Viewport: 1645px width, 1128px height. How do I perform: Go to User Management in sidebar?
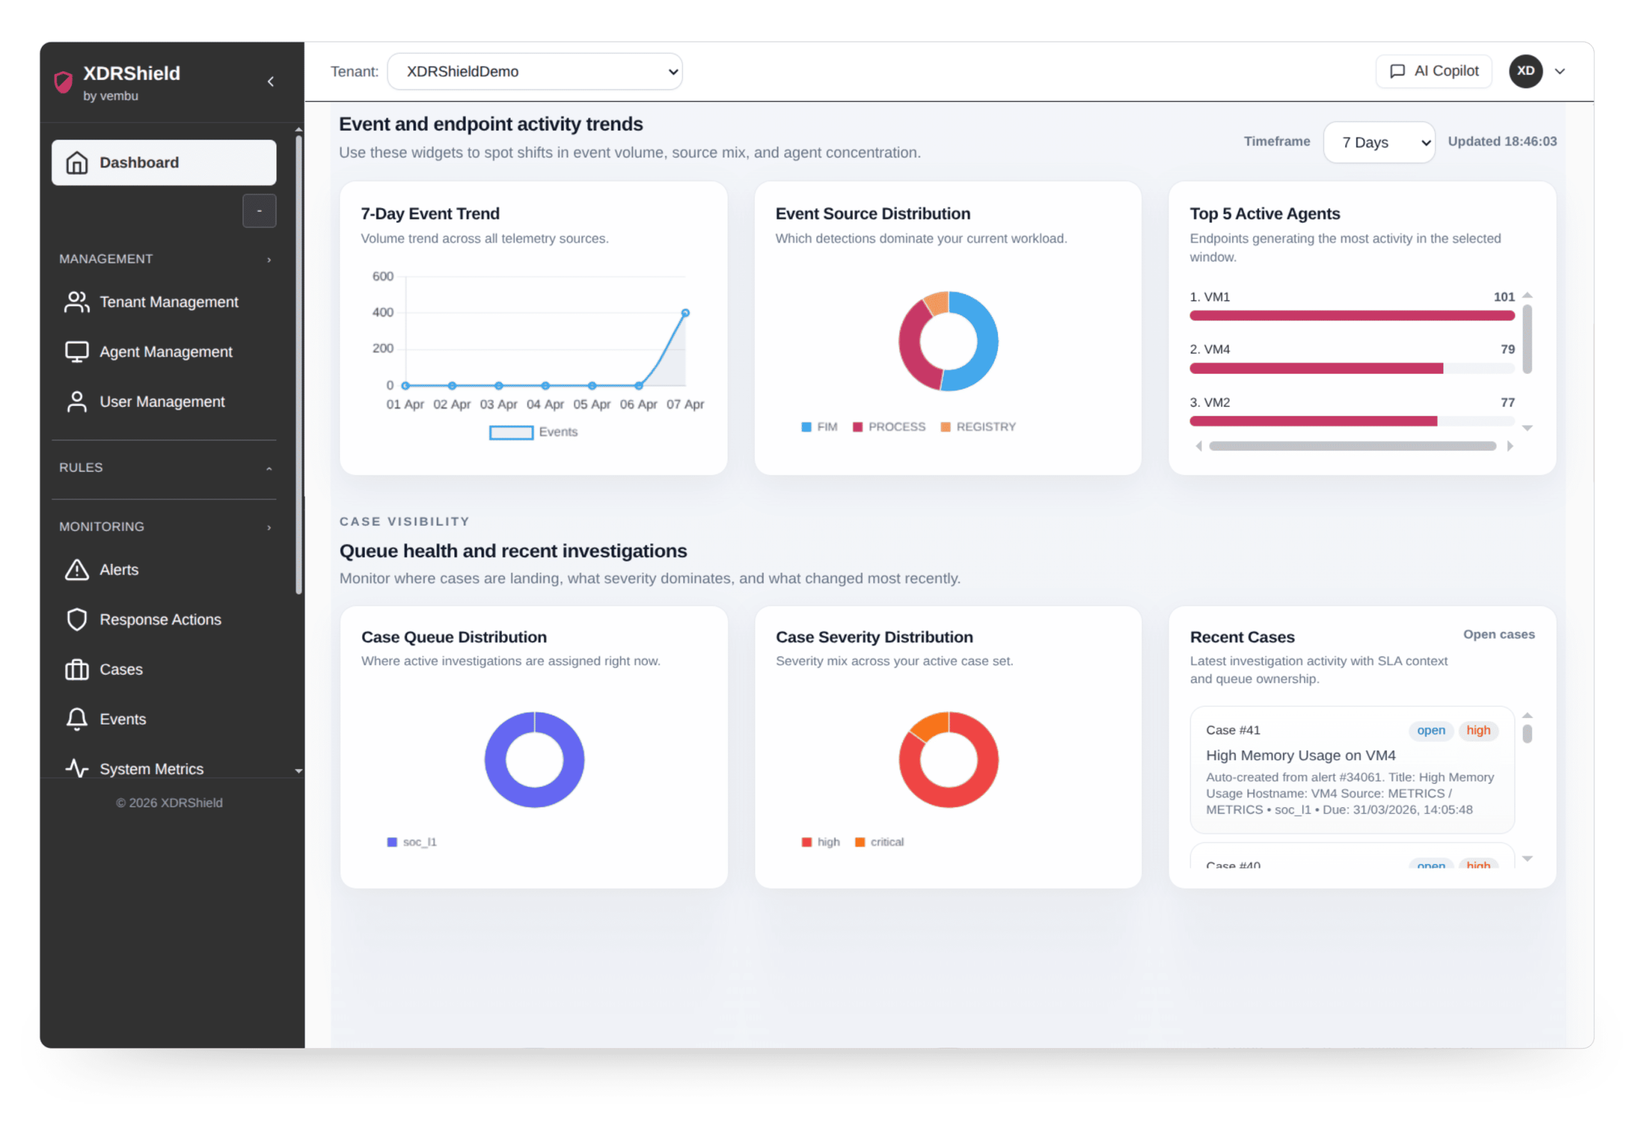click(162, 402)
